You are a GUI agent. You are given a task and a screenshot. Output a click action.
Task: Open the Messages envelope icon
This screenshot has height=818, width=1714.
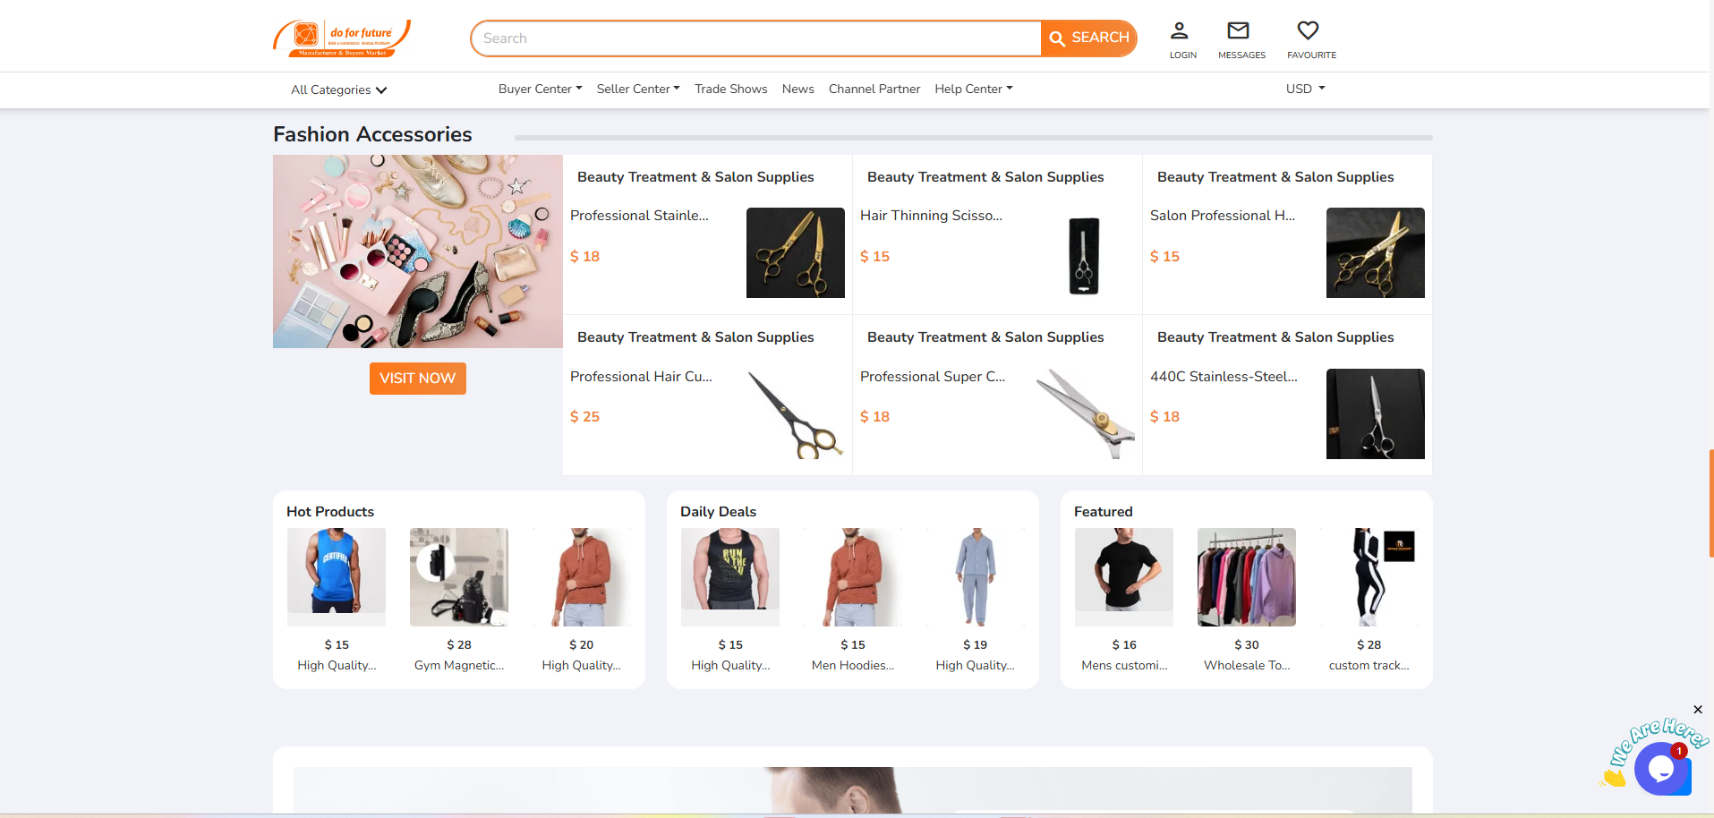pos(1238,31)
